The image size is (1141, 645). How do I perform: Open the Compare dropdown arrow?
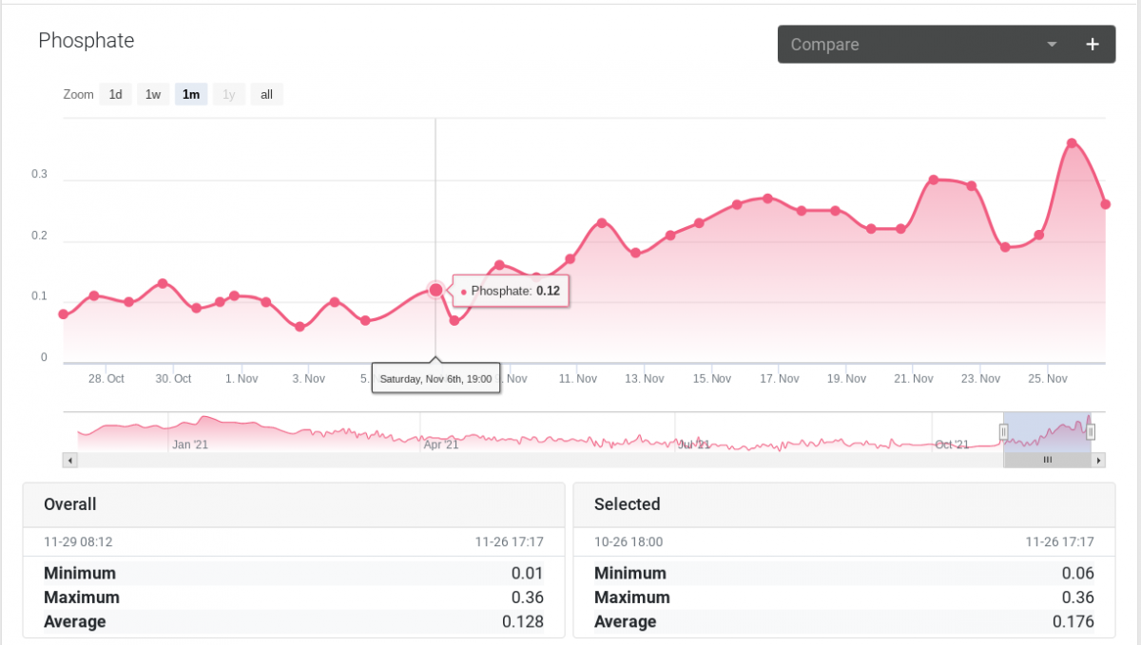[1052, 45]
